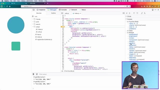Open the library icon in browser toolbar
The width and height of the screenshot is (160, 90).
pos(144,6)
